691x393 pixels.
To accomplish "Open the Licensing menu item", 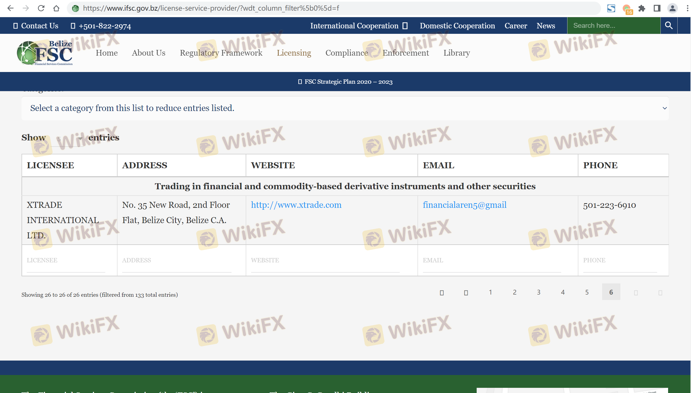I will click(294, 53).
